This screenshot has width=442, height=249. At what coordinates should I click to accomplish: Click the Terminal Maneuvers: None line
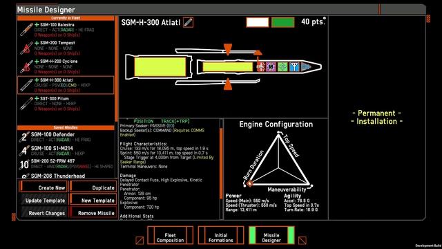coord(144,167)
